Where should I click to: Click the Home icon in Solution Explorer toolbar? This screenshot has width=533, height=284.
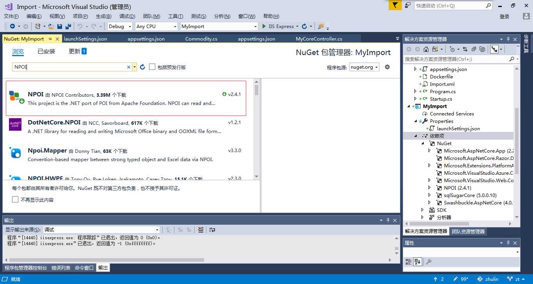[426, 49]
